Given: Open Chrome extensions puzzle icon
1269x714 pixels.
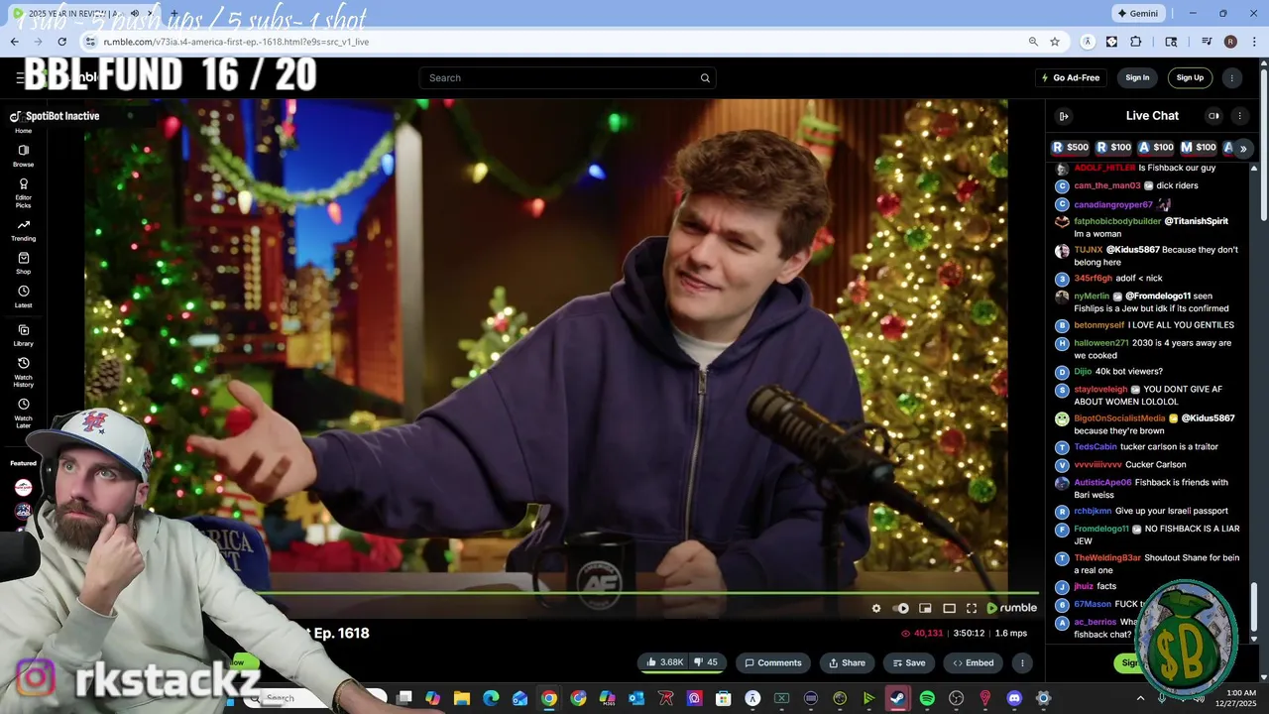Looking at the screenshot, I should (x=1136, y=42).
